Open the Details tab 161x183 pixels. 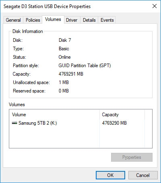click(x=89, y=20)
